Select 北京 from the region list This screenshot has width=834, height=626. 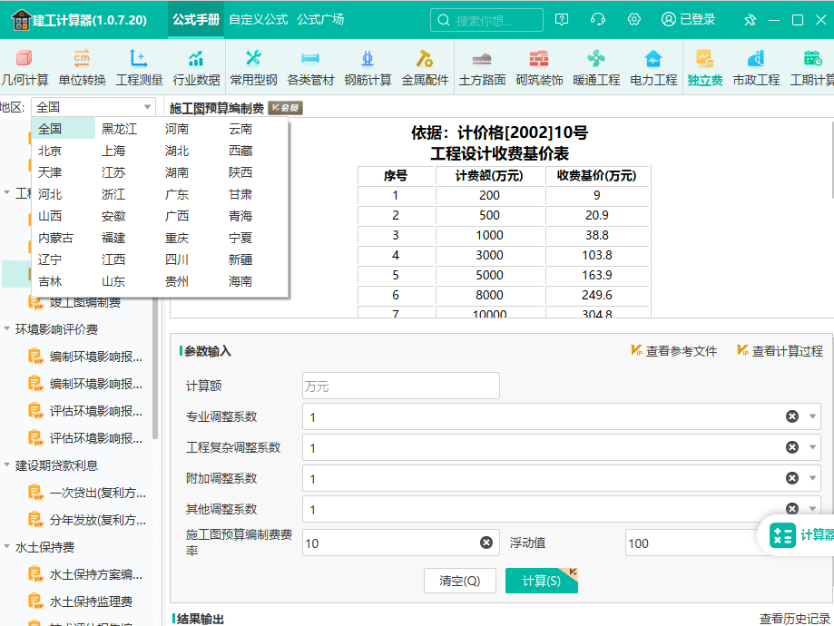(x=50, y=151)
